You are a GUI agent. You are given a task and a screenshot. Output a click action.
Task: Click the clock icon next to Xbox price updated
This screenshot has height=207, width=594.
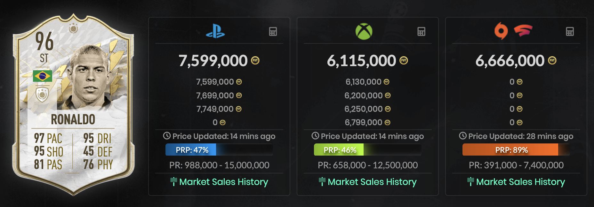(x=315, y=136)
